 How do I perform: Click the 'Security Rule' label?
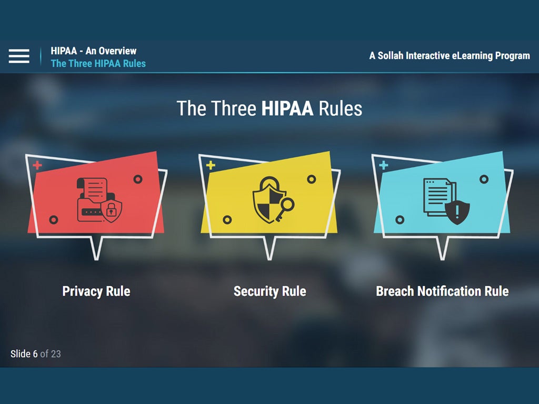[x=270, y=291]
